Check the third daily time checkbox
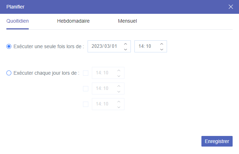The height and width of the screenshot is (154, 239). click(85, 104)
